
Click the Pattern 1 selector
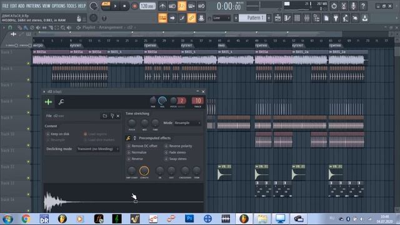click(252, 18)
